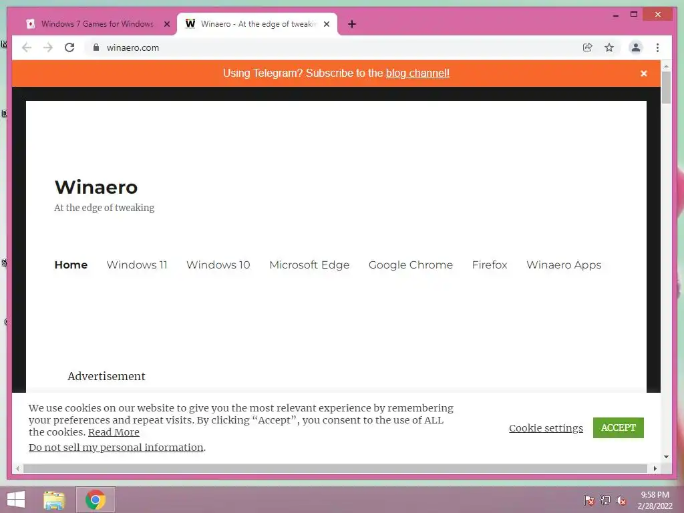Image resolution: width=684 pixels, height=513 pixels.
Task: Click the Winaero site title
Action: click(x=96, y=187)
